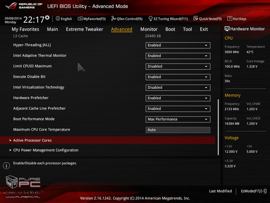Click the Limit CPUID Maximum label
This screenshot has width=270, height=203.
coord(32,66)
